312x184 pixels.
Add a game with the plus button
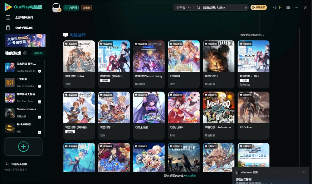(x=23, y=146)
